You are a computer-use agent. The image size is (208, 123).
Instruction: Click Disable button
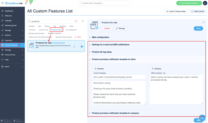pos(107,28)
